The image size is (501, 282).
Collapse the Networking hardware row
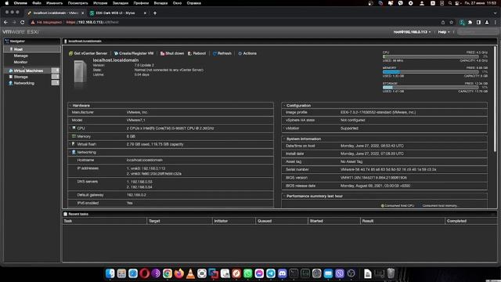click(x=70, y=152)
